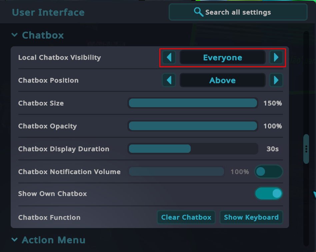Click left arrow for Chatbox Position
316x252 pixels.
click(169, 80)
